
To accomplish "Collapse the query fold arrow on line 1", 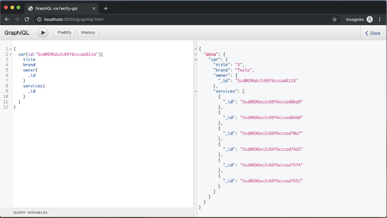I will (10, 49).
